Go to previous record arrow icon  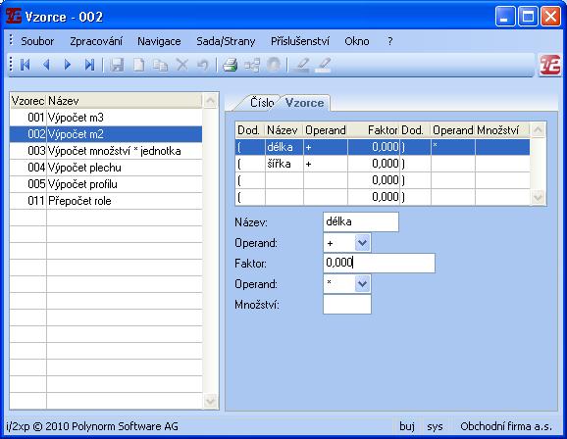[x=46, y=65]
